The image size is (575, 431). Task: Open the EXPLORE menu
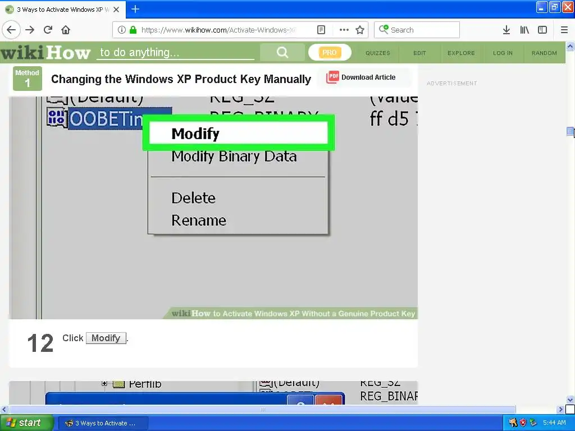click(x=461, y=53)
